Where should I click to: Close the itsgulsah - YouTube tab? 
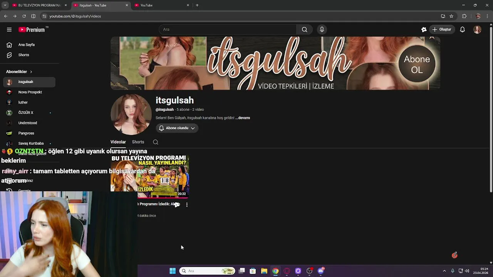[127, 5]
